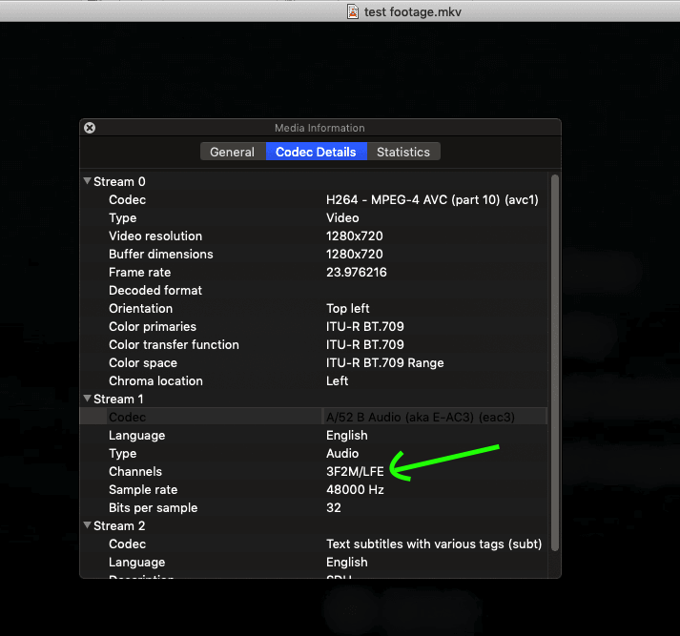Select the Audio type value
The height and width of the screenshot is (636, 680).
click(x=342, y=454)
